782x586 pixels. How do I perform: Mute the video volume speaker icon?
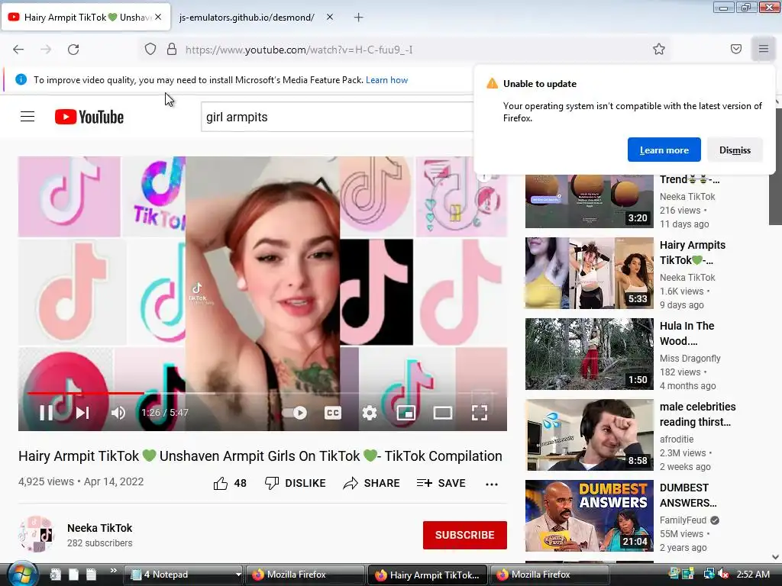[118, 413]
